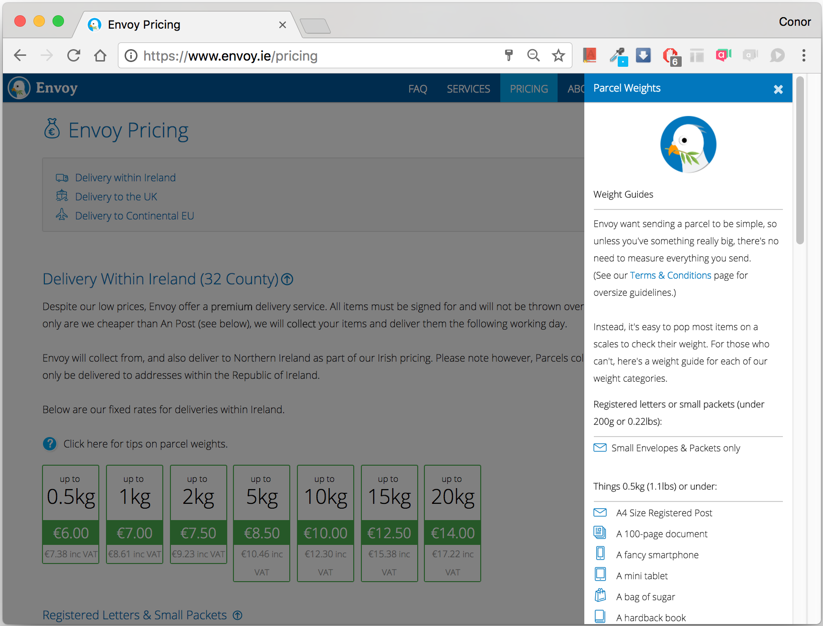823x626 pixels.
Task: Open the Terms & Conditions link
Action: click(x=671, y=275)
